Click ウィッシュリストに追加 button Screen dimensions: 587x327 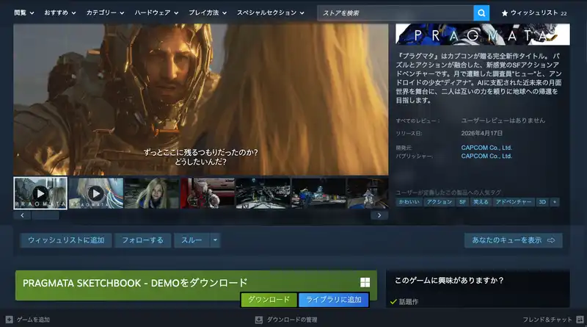click(66, 240)
